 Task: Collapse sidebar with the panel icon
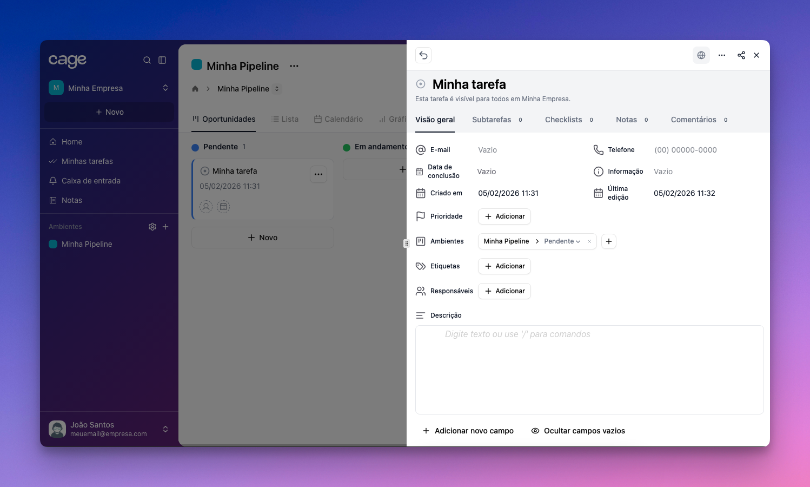click(x=162, y=60)
